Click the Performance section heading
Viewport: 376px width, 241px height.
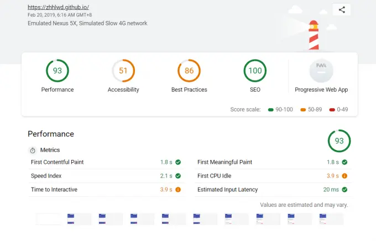coord(51,134)
